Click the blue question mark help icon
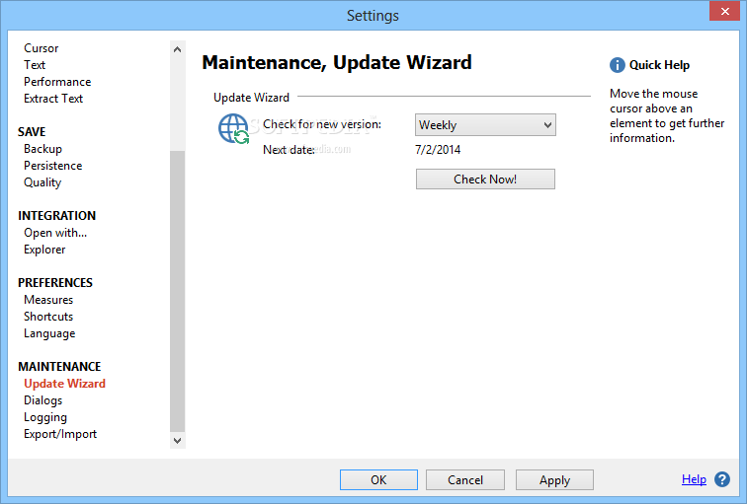747x504 pixels. point(721,479)
